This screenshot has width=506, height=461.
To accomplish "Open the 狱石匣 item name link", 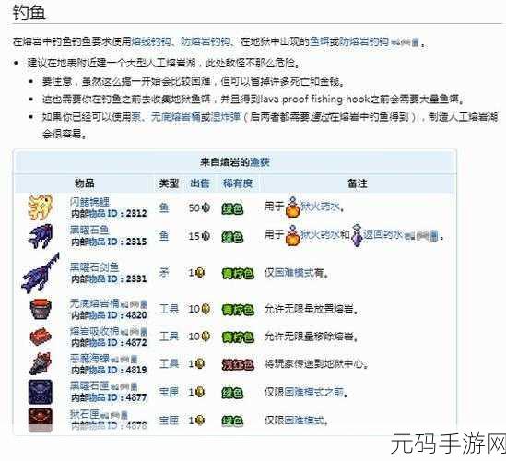I will [x=85, y=414].
